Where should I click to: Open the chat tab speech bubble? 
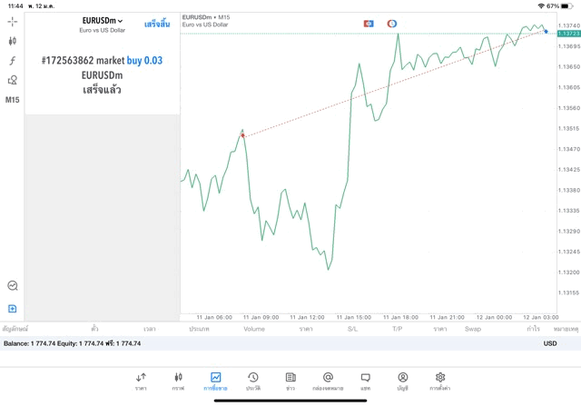click(365, 381)
